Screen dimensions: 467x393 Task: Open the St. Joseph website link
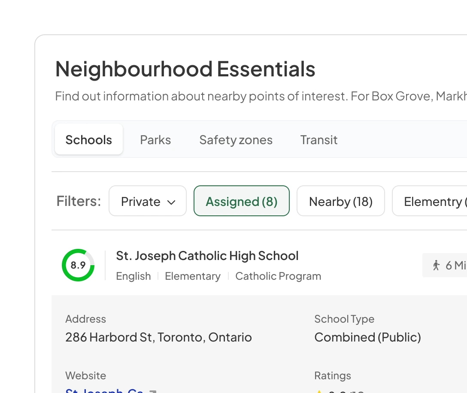pos(105,390)
